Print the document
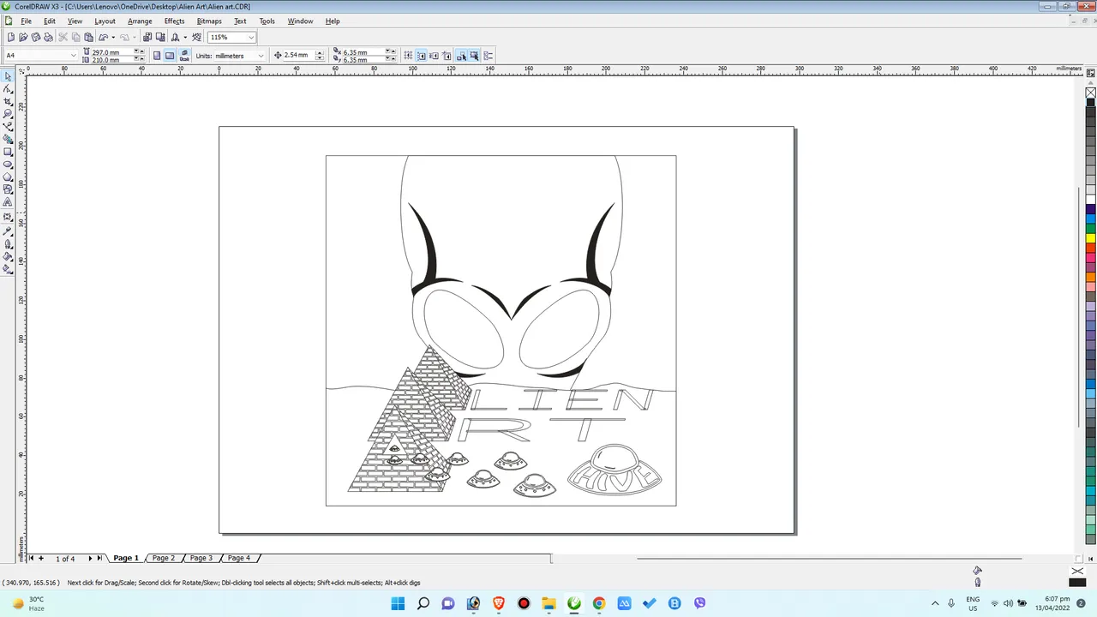 [x=49, y=37]
